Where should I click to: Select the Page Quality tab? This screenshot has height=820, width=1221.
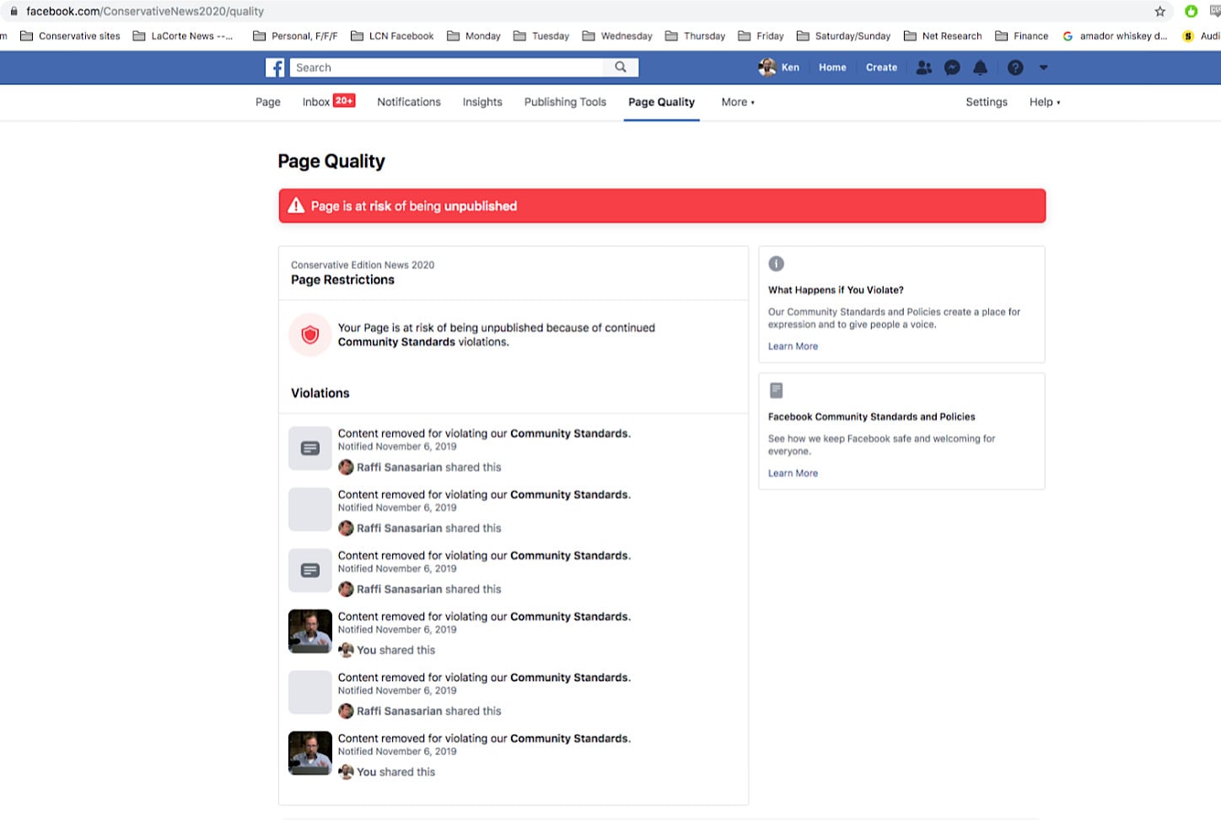click(661, 102)
